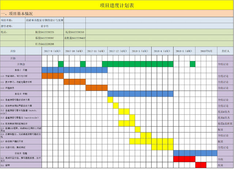234x169 pixels.
Task: Click task row 112 开题报告
Action: [x=21, y=88]
